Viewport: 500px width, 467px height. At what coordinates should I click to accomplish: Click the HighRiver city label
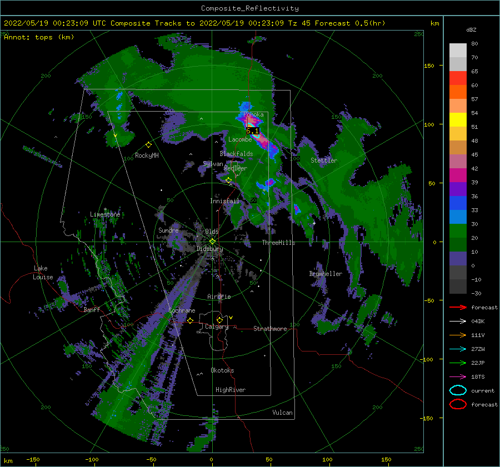(x=231, y=390)
